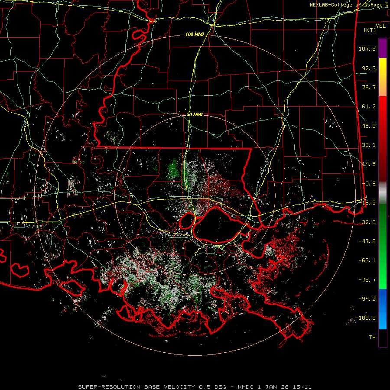Click the -16.5 velocity legend value
Screen dimensions: 390x390
coord(367,203)
